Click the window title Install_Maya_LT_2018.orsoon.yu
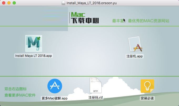The width and height of the screenshot is (179, 106). pyautogui.click(x=92, y=3)
